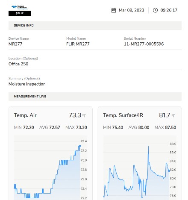Click the MAX 73.30 air temperature value
The height and width of the screenshot is (200, 188).
76,127
